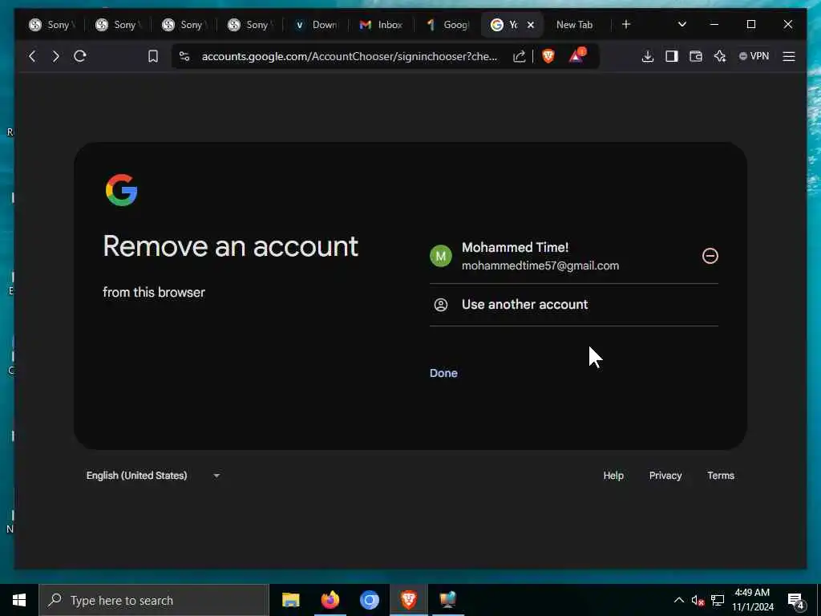Open the Privacy link
The height and width of the screenshot is (616, 821).
pyautogui.click(x=665, y=476)
